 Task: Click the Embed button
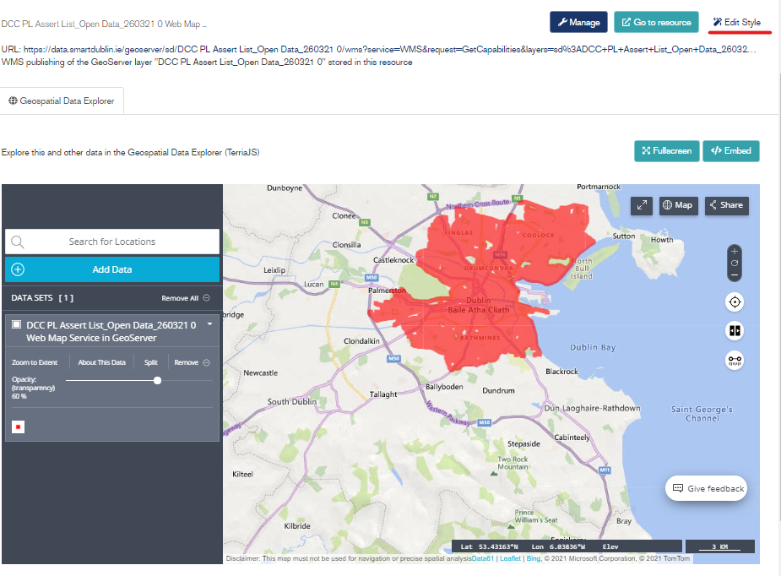tap(731, 151)
